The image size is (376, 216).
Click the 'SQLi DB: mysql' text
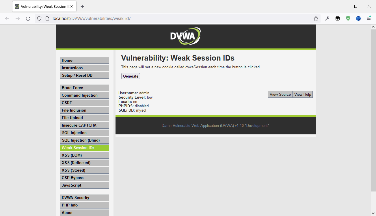point(132,110)
